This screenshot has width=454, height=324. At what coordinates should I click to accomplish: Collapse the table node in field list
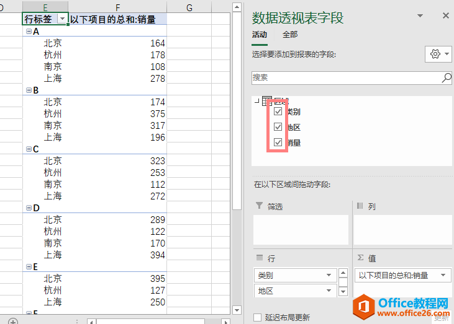click(x=257, y=101)
